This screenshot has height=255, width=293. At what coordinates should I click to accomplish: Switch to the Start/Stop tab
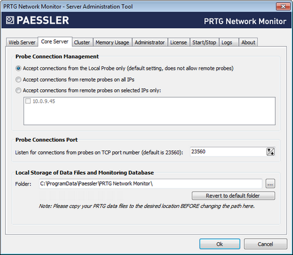point(204,42)
